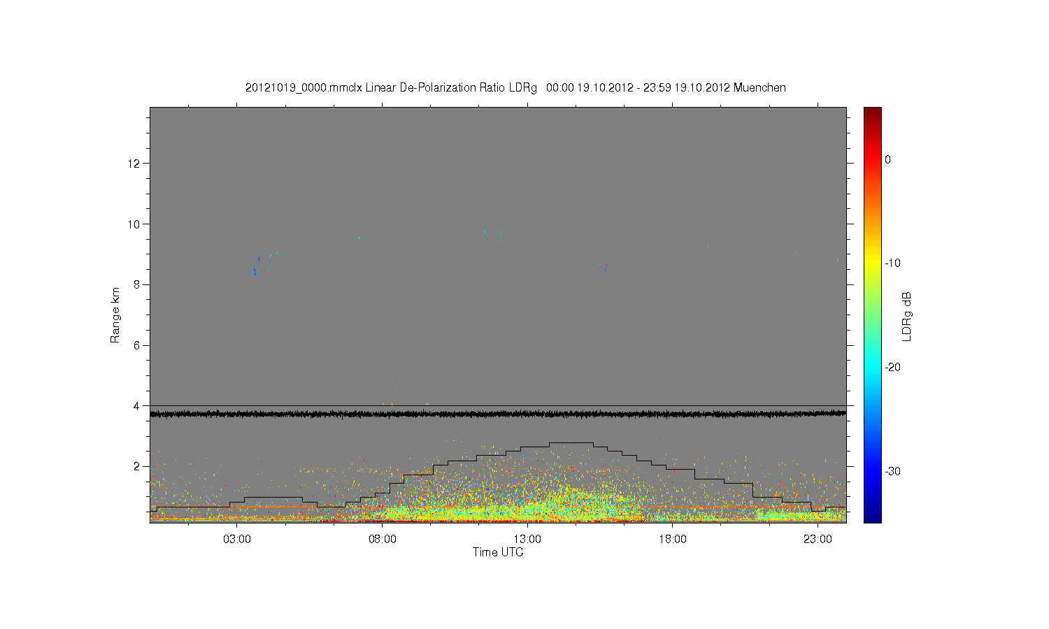The height and width of the screenshot is (629, 1049).
Task: Click the 13:00 time tick label
Action: (527, 540)
